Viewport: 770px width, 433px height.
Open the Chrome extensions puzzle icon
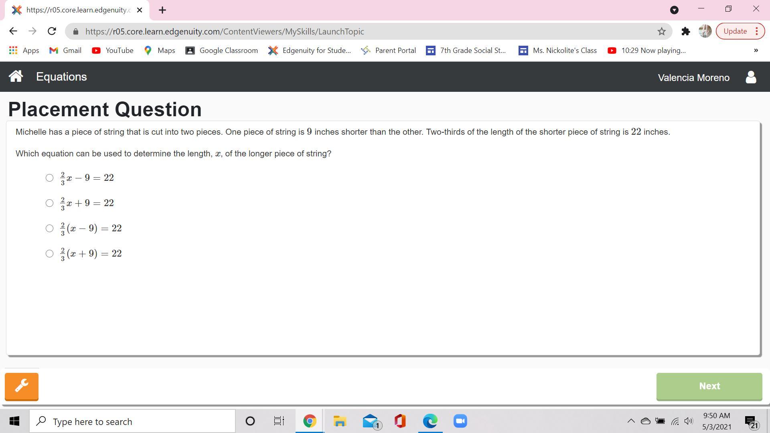[x=685, y=31]
